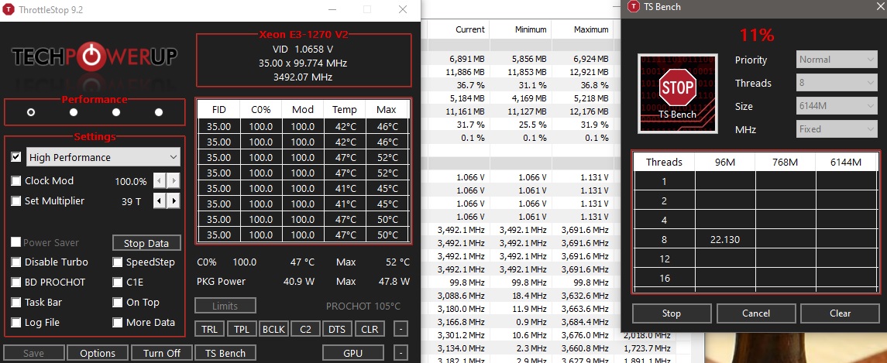Click Cancel in the TS Bench window

pos(756,313)
